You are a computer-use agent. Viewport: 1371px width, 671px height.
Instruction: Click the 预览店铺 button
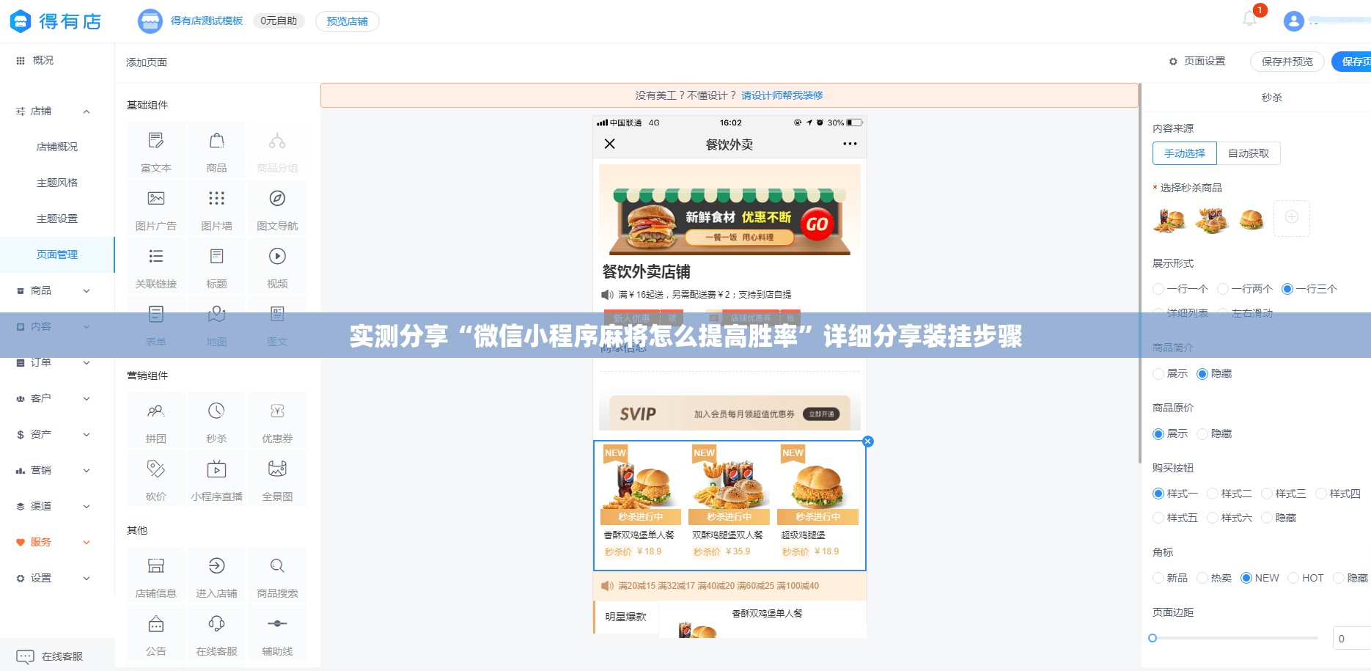tap(348, 21)
